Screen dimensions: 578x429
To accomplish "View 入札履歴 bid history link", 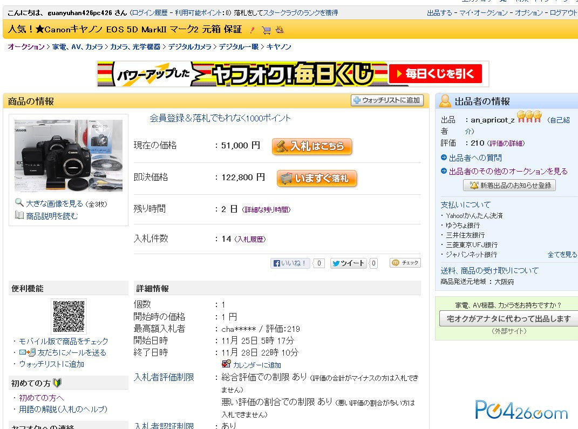I will (x=250, y=240).
